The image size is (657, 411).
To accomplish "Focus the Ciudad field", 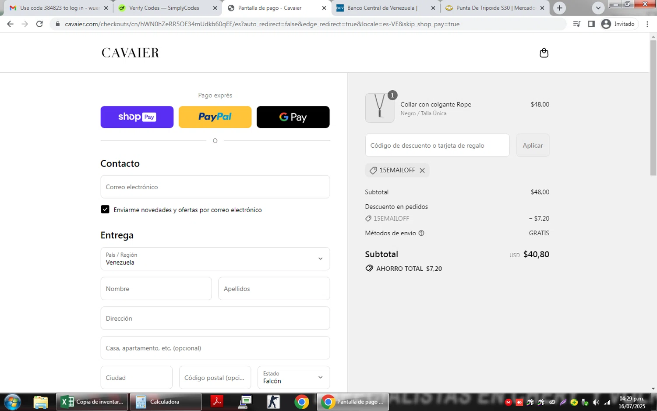I will [137, 377].
